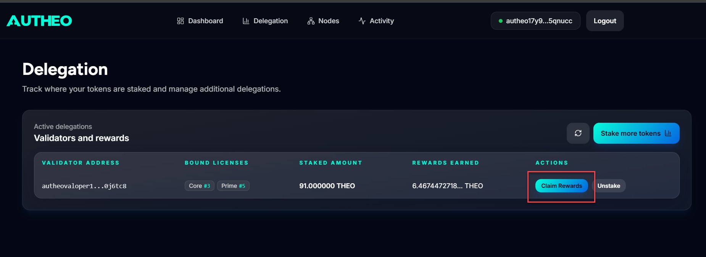Click the staked amount 91.000000 THEO
Viewport: 706px width, 257px height.
[x=327, y=186]
